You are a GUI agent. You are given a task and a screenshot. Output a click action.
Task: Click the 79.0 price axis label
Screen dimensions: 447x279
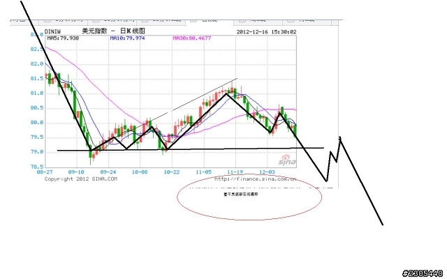[37, 152]
